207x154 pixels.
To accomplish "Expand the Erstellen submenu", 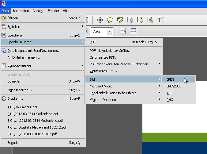I will 43,27.
